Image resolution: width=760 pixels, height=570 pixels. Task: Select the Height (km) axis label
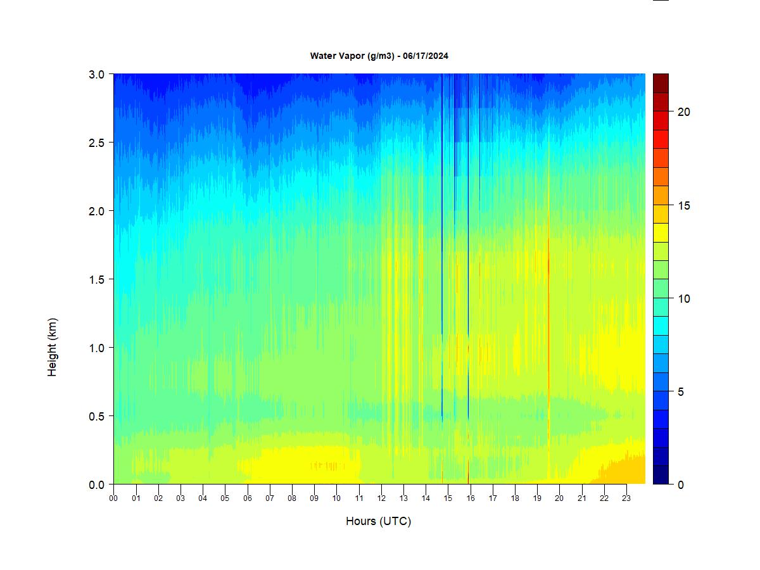tap(52, 347)
